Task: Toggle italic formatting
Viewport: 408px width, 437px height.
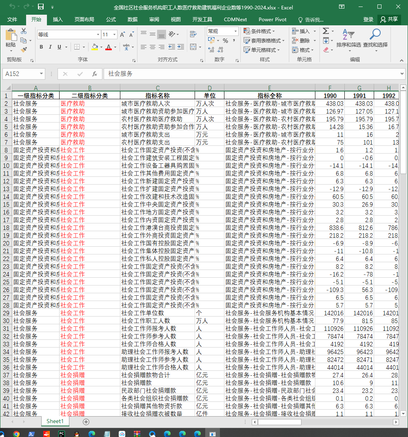Action: point(50,47)
